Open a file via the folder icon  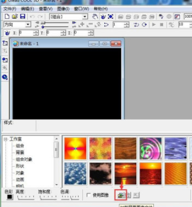[15, 16]
